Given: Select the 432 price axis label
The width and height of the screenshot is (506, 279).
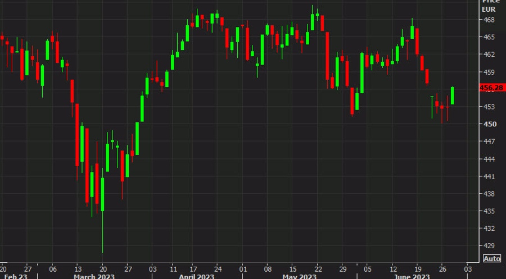Looking at the screenshot, I should (489, 228).
